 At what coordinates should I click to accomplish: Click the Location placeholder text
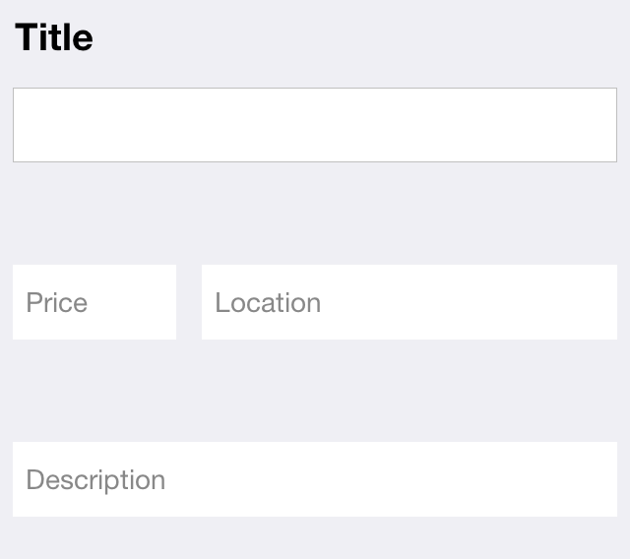pos(268,302)
